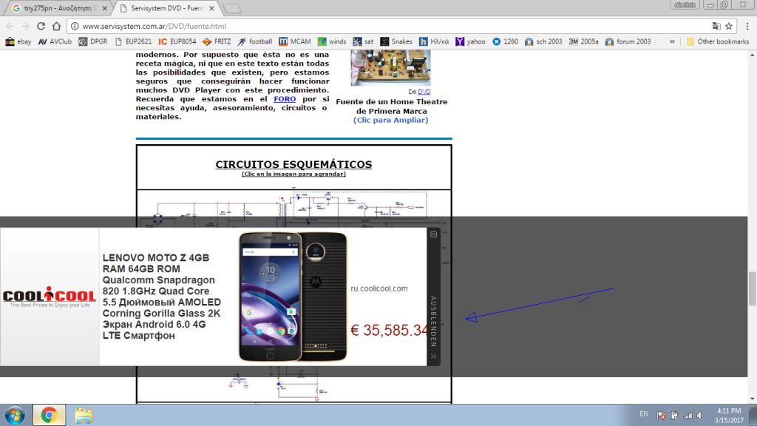The height and width of the screenshot is (426, 757).
Task: Click the EN language indicator
Action: coord(644,414)
